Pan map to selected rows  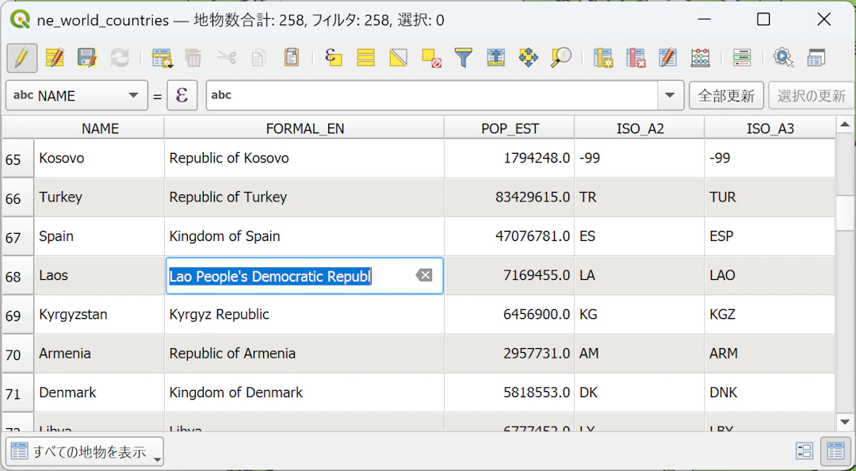pyautogui.click(x=529, y=57)
